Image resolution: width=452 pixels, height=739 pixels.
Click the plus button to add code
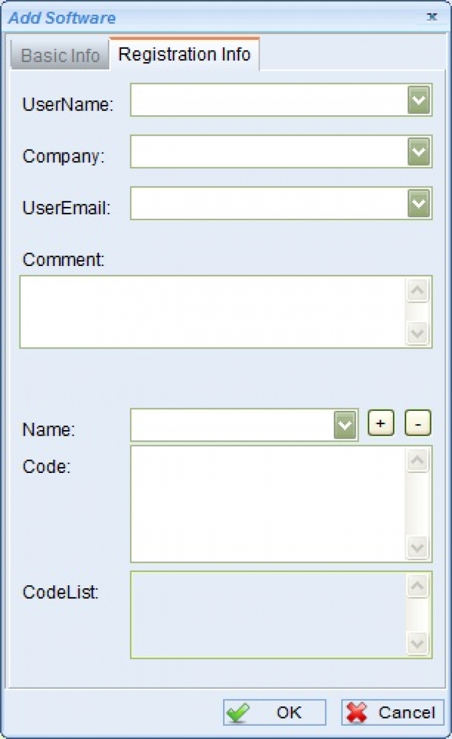coord(381,423)
